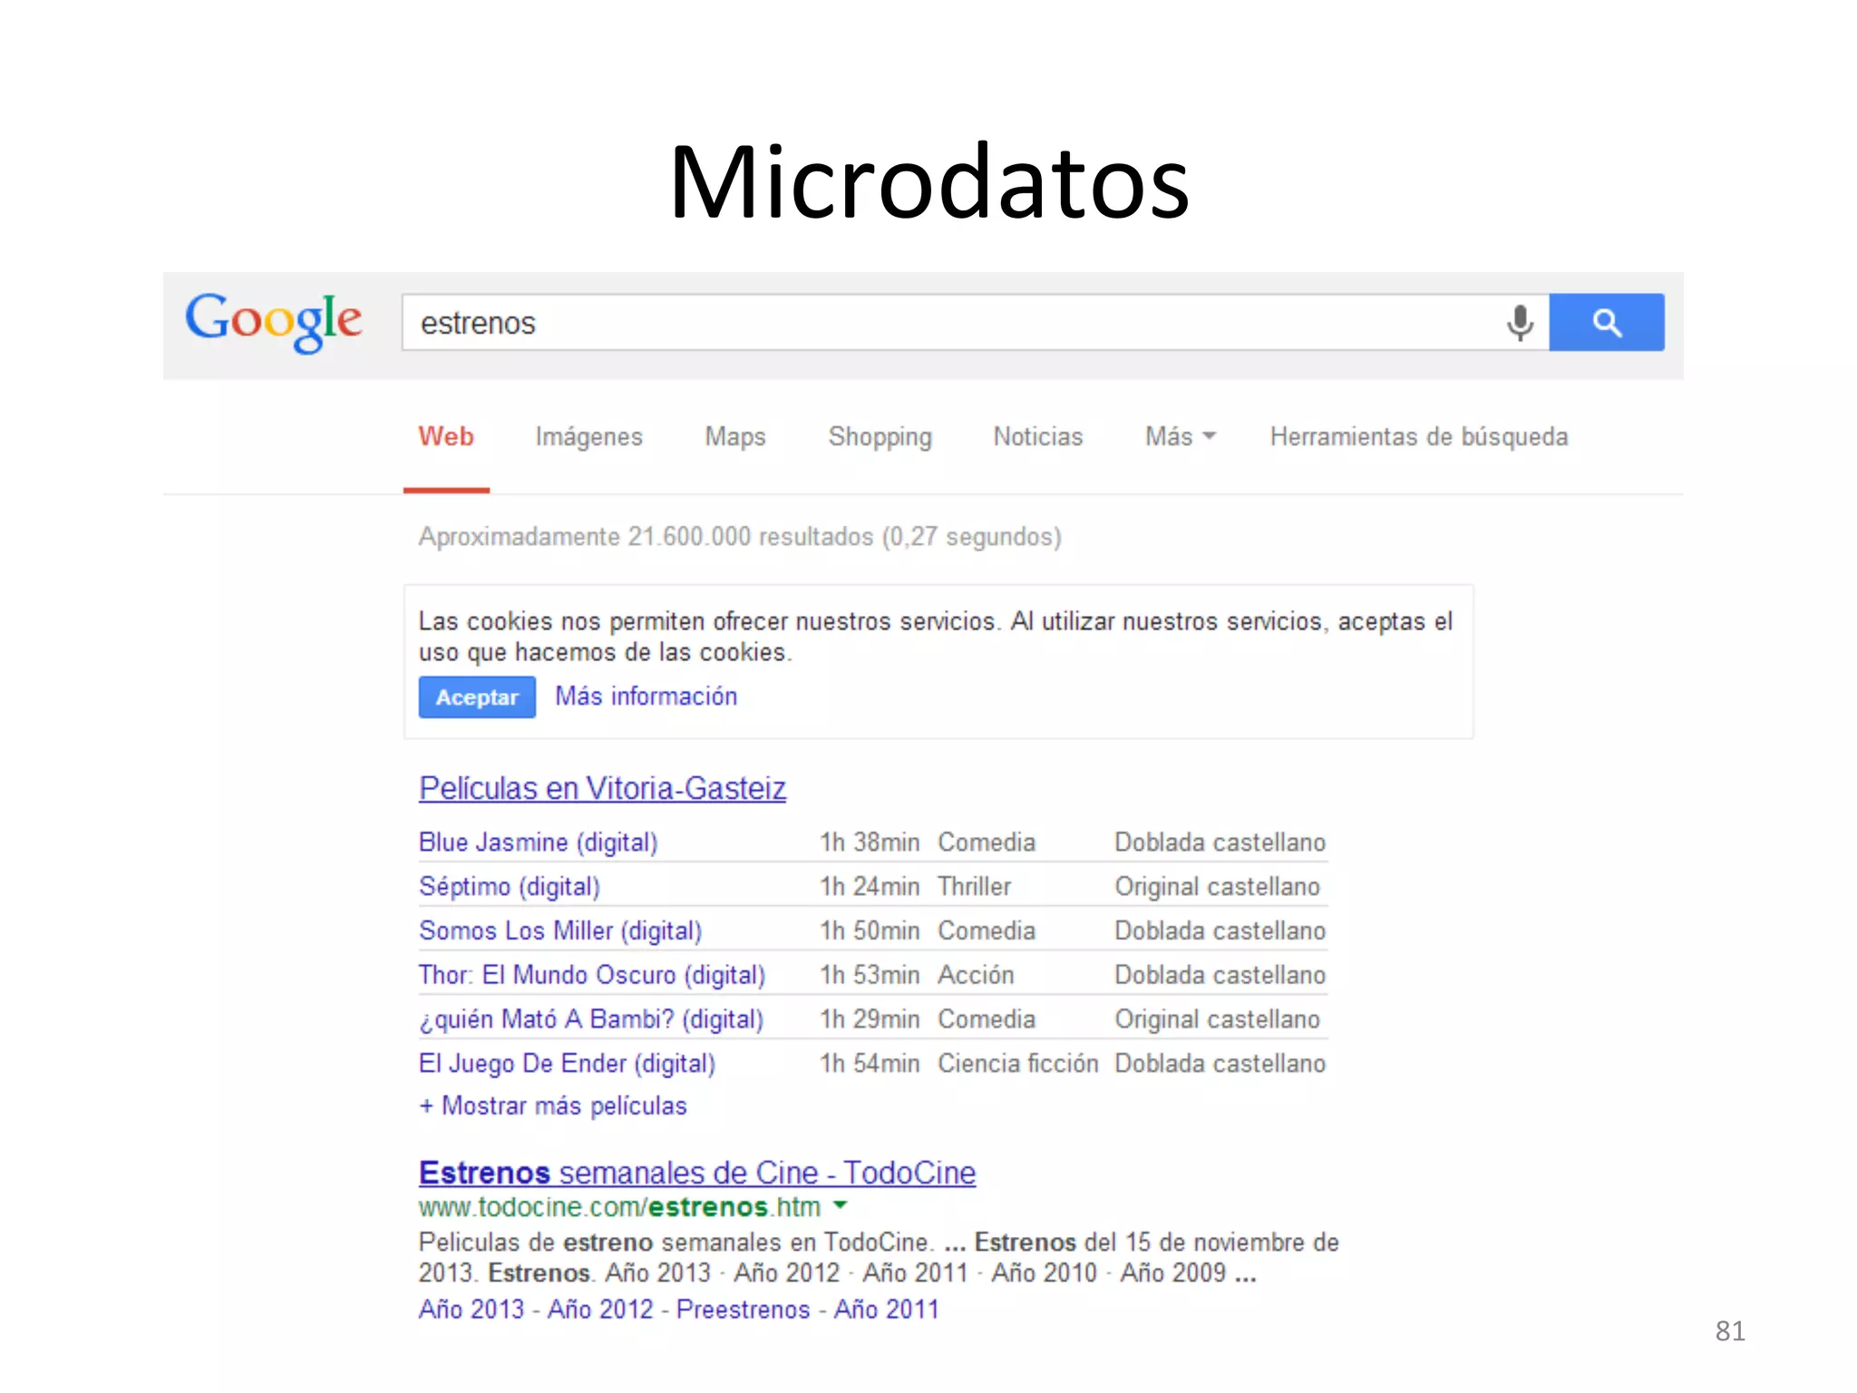Click the Microdatos slide title
This screenshot has height=1393, width=1857.
click(929, 182)
